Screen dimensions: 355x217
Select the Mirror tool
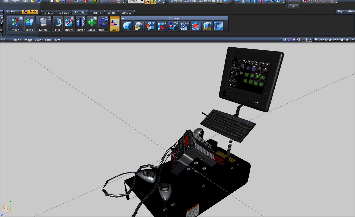point(80,24)
